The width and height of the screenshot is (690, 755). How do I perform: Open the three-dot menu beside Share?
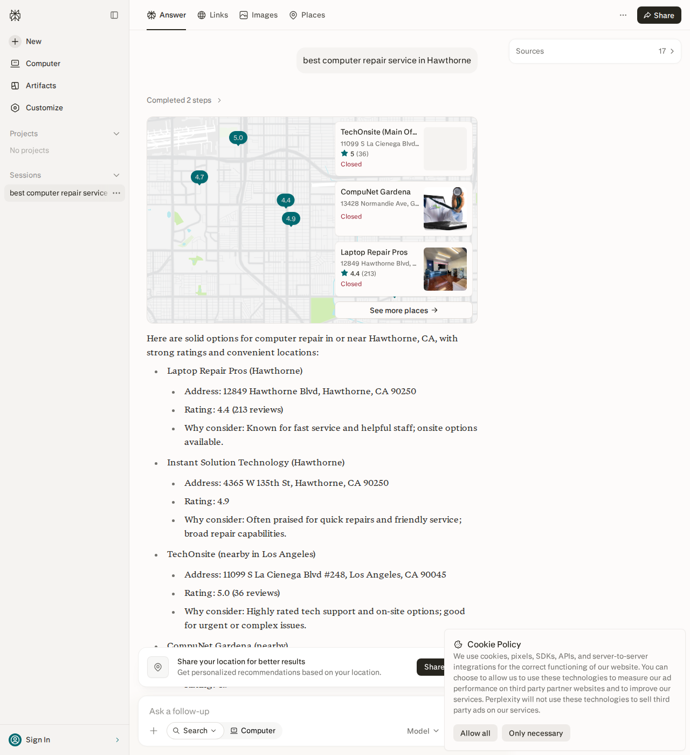(x=623, y=15)
